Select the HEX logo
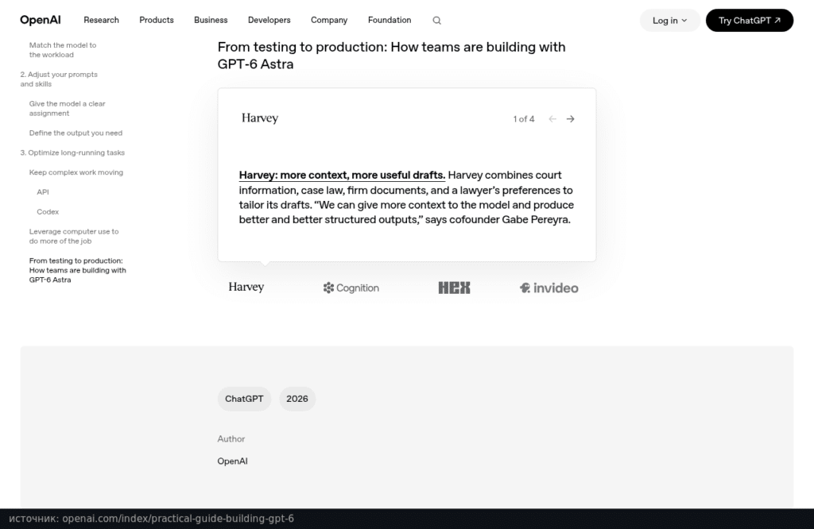Viewport: 814px width, 529px height. tap(454, 288)
